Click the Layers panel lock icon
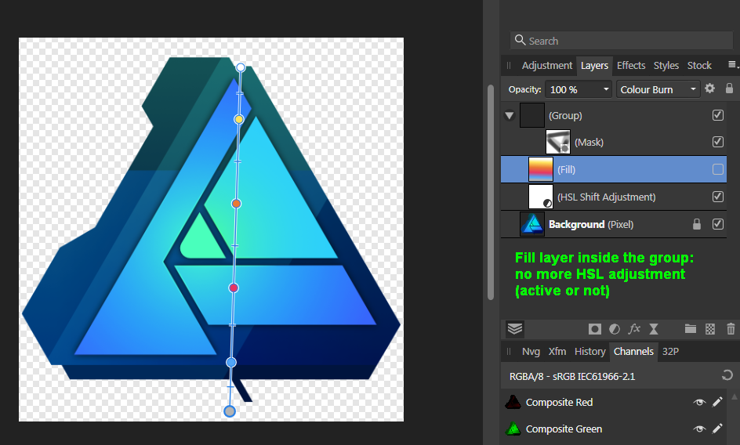Image resolution: width=740 pixels, height=445 pixels. [730, 89]
